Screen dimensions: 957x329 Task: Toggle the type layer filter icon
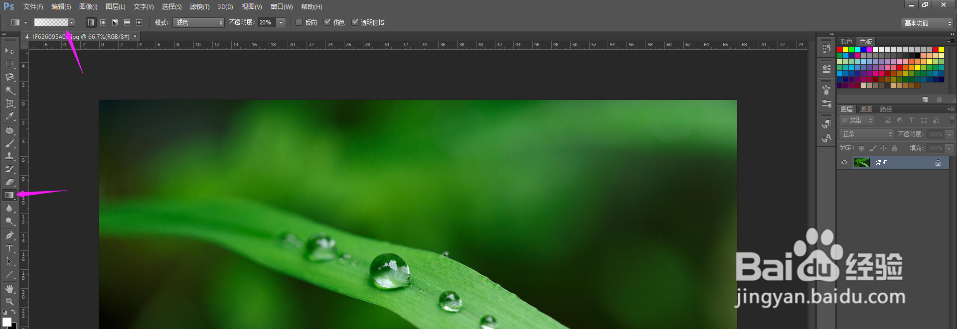pyautogui.click(x=912, y=120)
